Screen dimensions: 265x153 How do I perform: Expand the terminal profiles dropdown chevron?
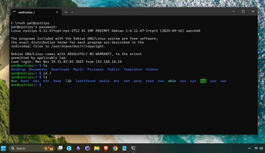click(x=72, y=12)
